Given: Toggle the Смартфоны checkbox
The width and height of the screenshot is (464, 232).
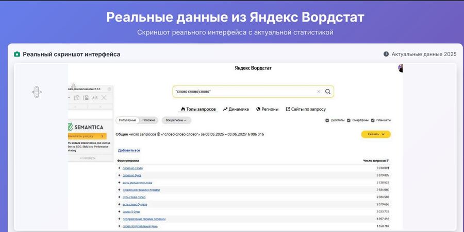Looking at the screenshot, I should click(x=349, y=120).
